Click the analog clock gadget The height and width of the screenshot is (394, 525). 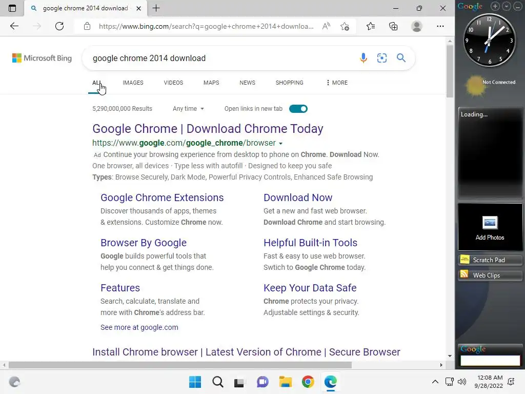point(489,40)
